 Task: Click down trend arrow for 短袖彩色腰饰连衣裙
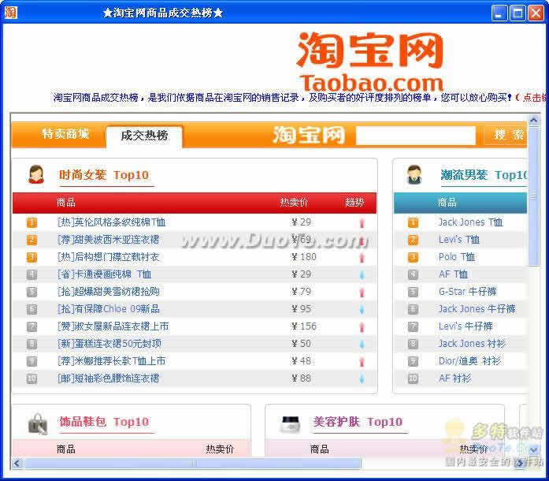tap(362, 378)
